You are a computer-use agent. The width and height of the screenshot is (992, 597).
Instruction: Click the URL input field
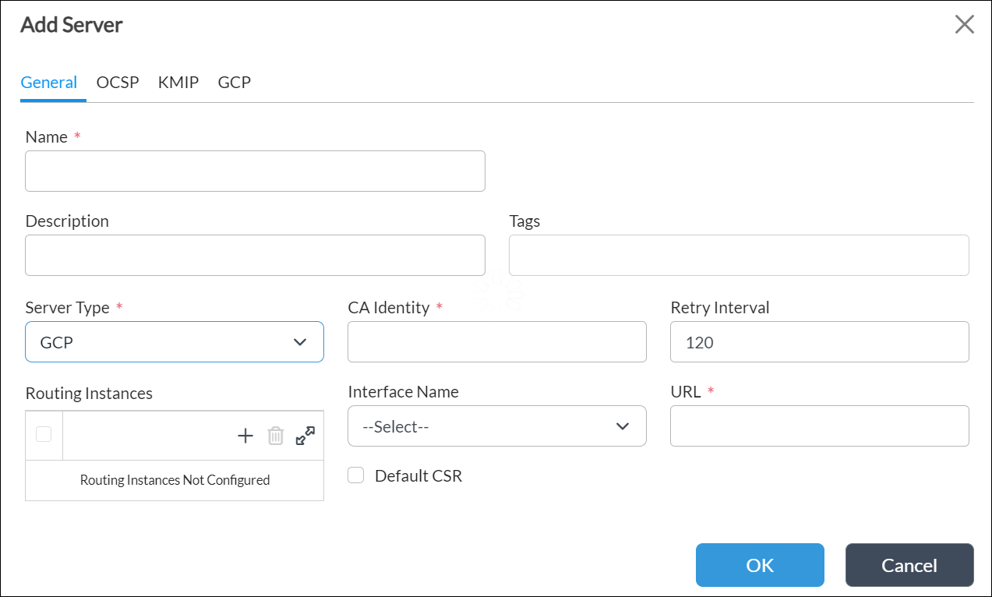pos(819,426)
